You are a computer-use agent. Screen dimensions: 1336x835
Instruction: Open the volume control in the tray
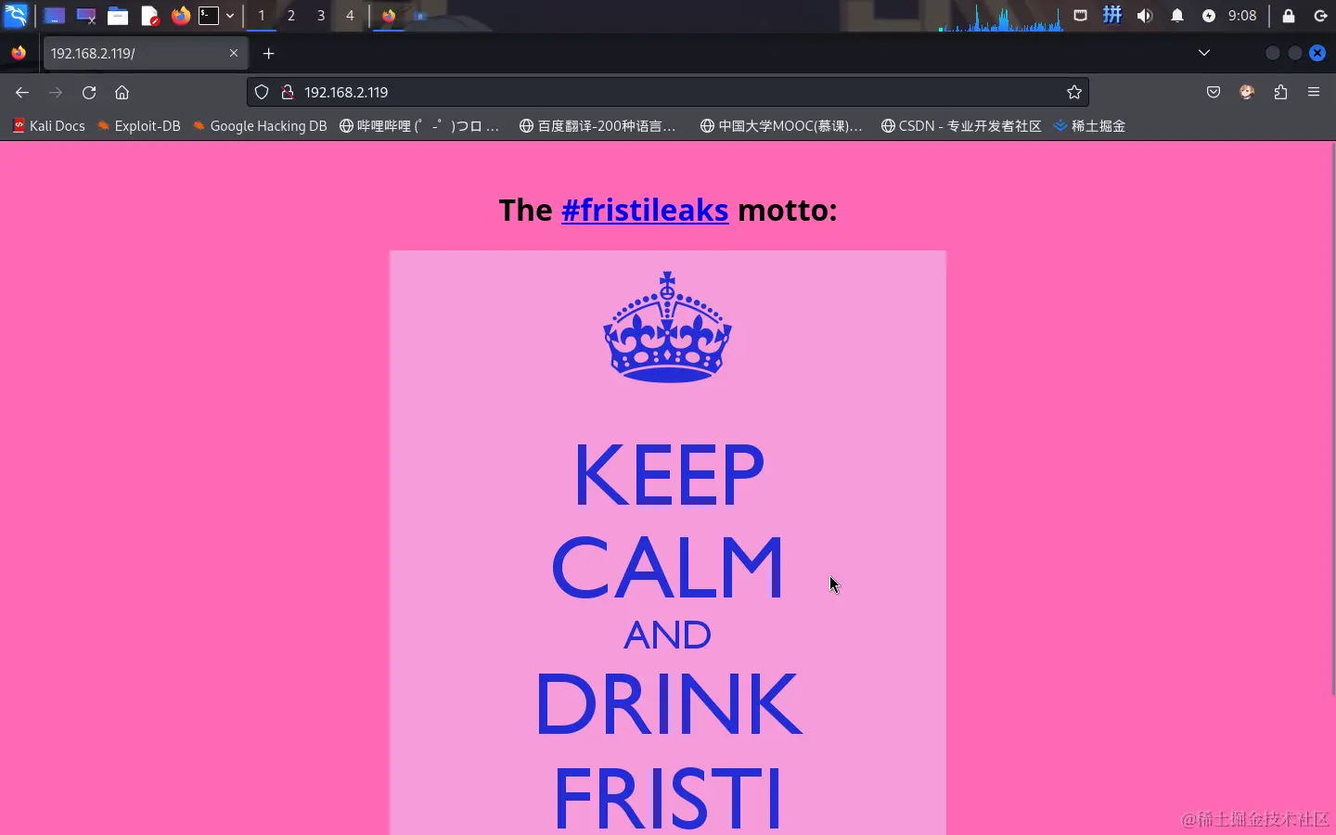pos(1145,16)
